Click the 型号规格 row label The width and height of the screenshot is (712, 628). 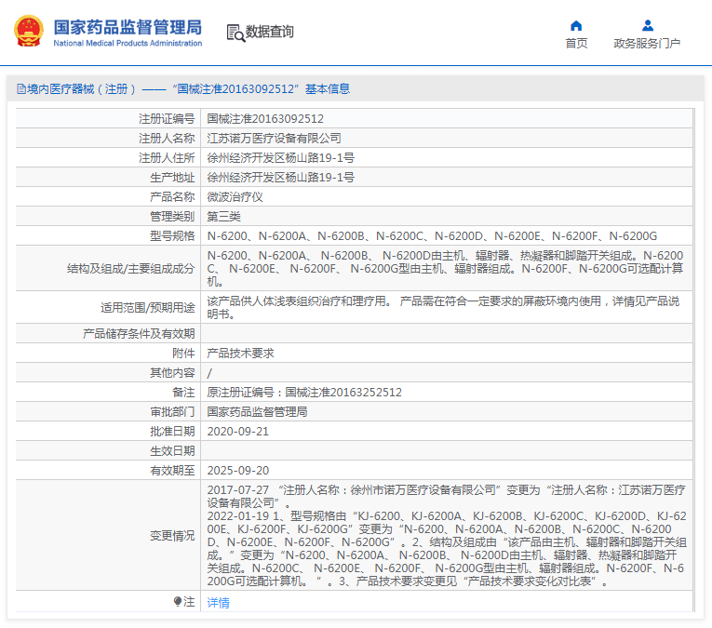click(172, 236)
